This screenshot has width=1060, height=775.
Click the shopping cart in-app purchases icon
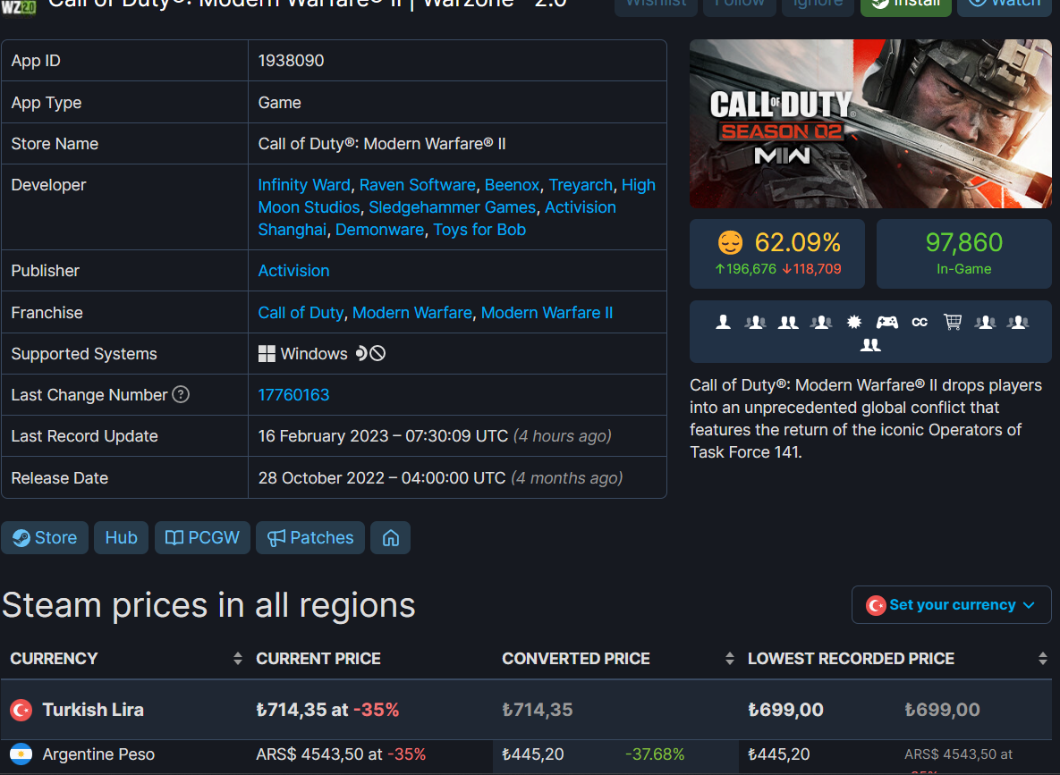(953, 323)
